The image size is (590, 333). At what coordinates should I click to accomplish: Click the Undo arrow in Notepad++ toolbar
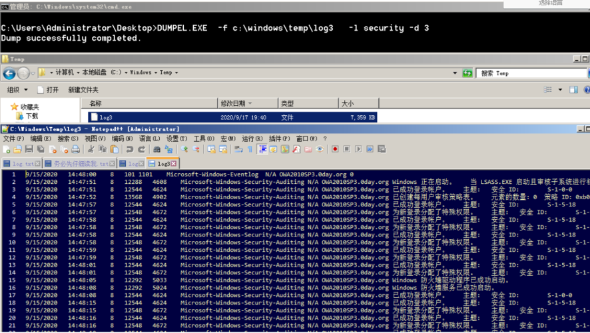130,149
